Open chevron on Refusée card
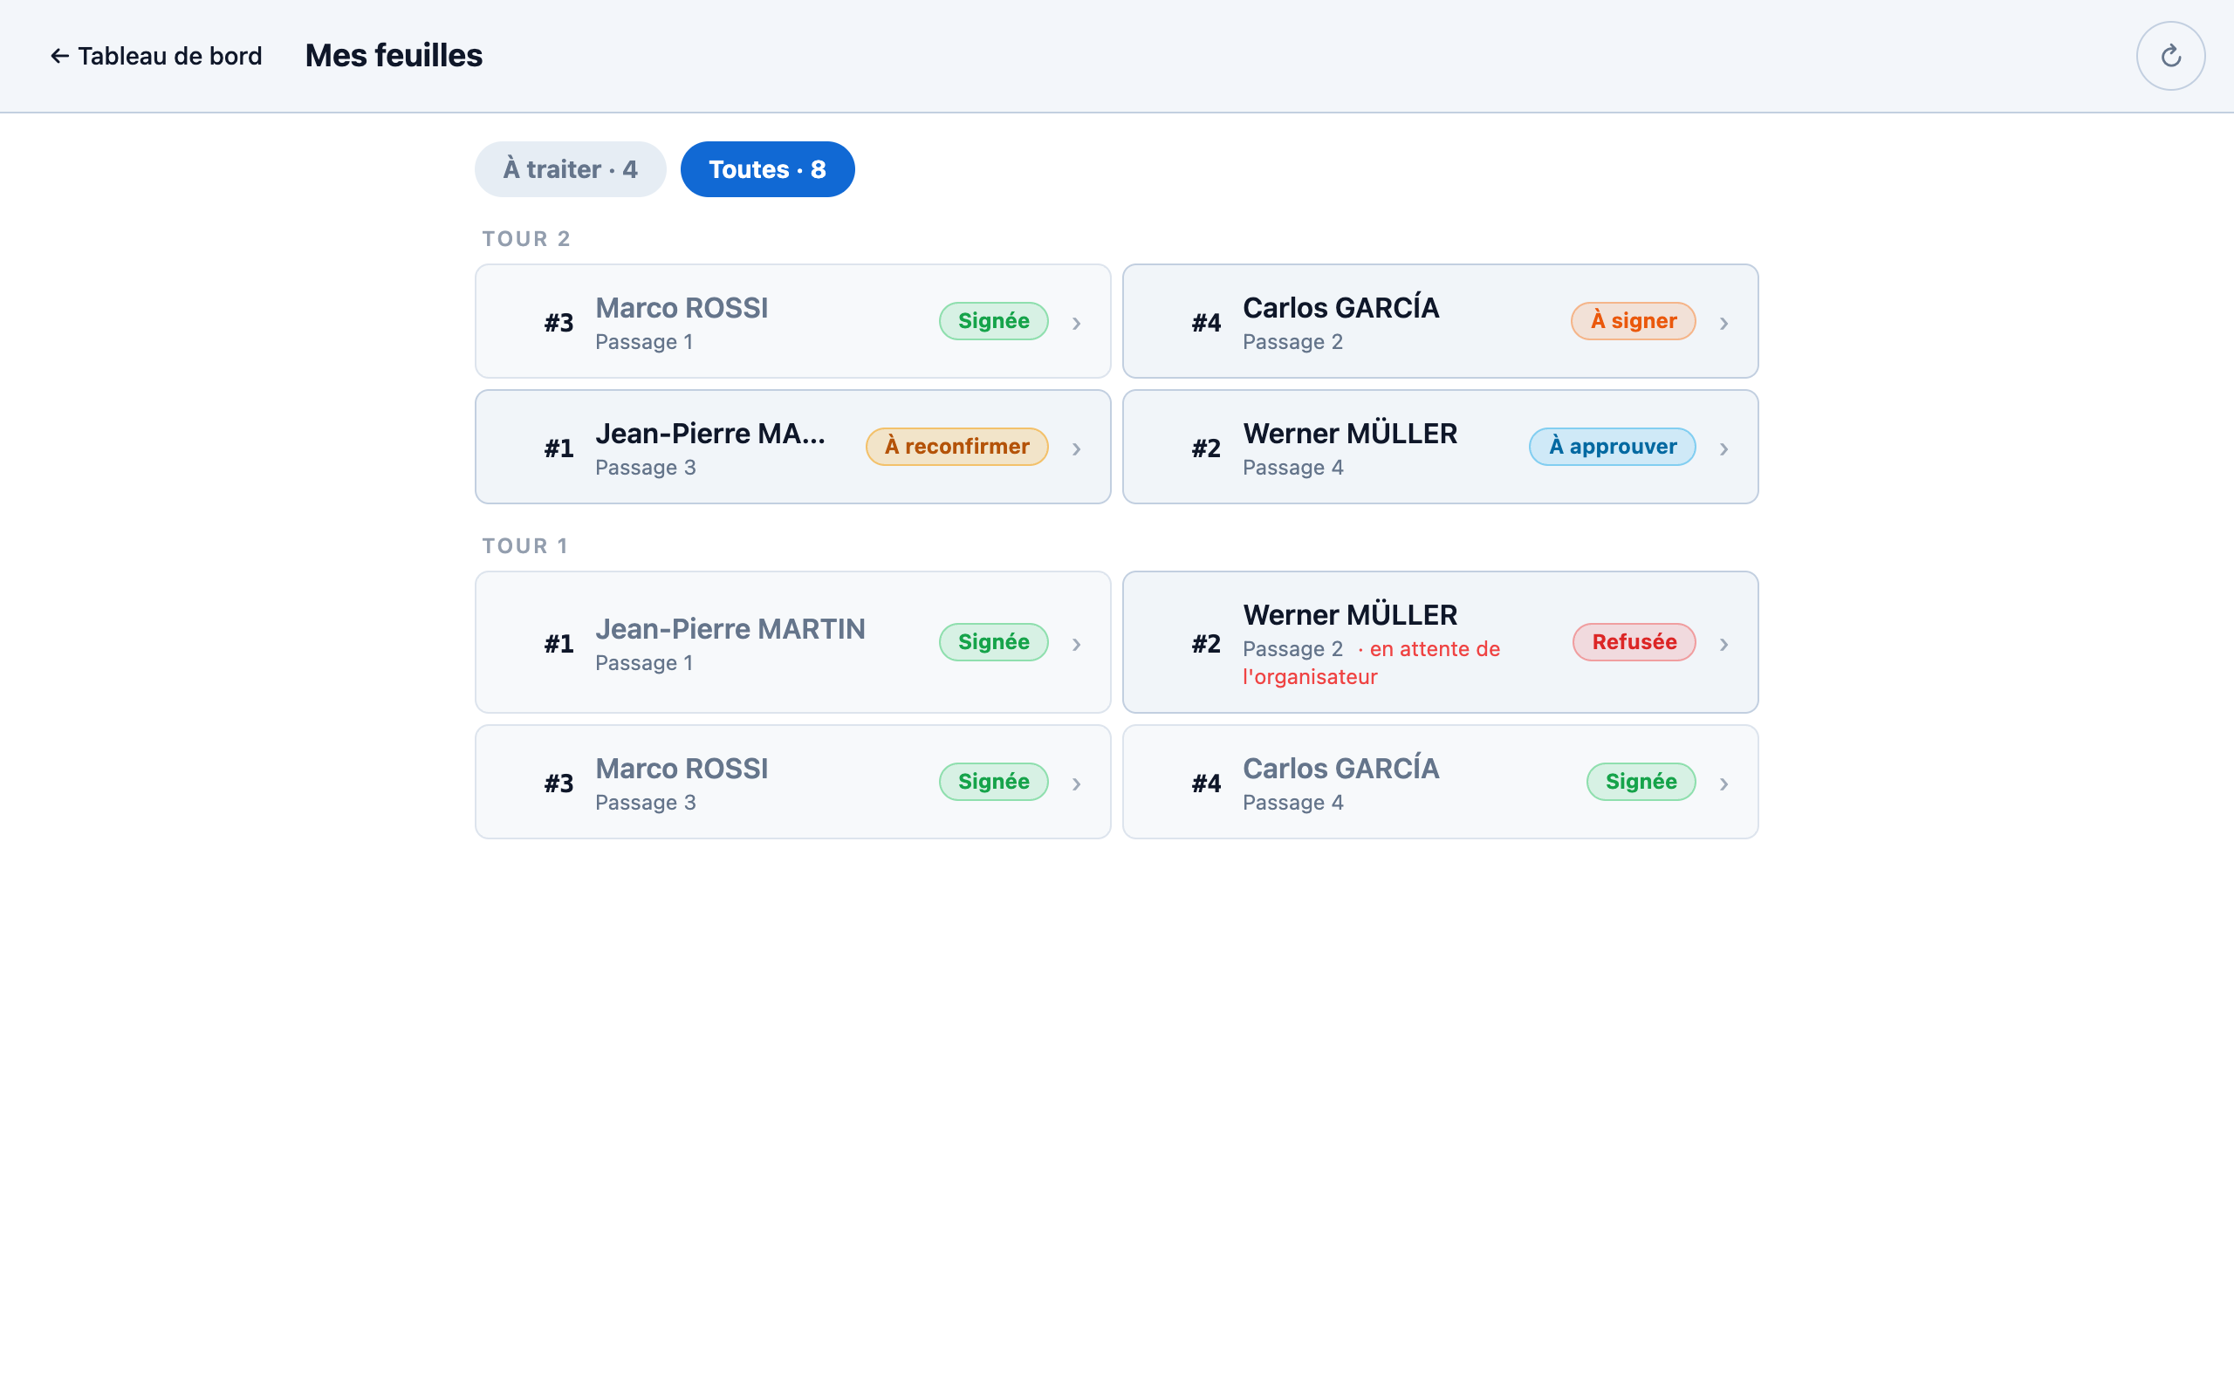2234x1396 pixels. tap(1723, 644)
